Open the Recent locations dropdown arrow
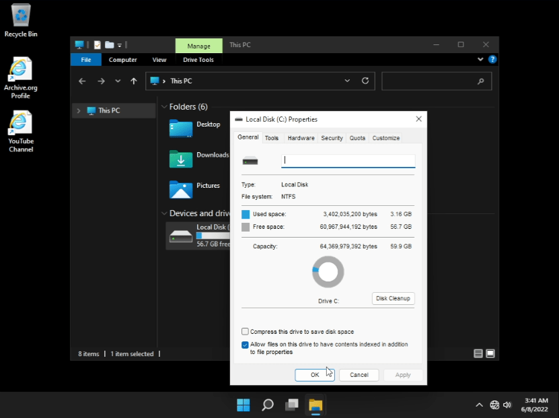The width and height of the screenshot is (559, 418). pyautogui.click(x=118, y=81)
